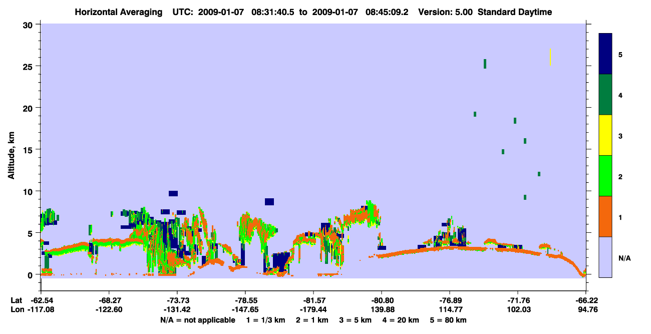Viewport: 651px width, 334px height.
Task: Click the yellow vertical streak near 26 km
Action: [550, 57]
